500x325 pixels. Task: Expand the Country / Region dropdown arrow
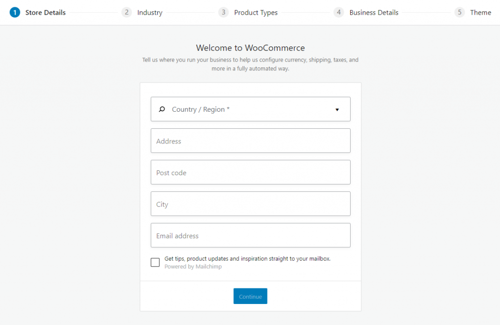[337, 110]
